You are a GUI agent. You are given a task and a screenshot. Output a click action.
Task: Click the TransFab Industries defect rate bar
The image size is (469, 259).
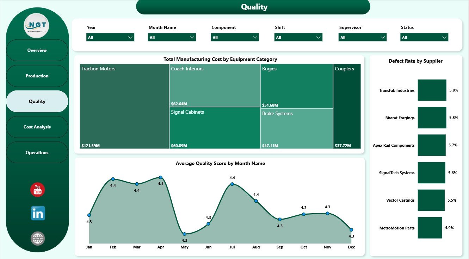432,90
